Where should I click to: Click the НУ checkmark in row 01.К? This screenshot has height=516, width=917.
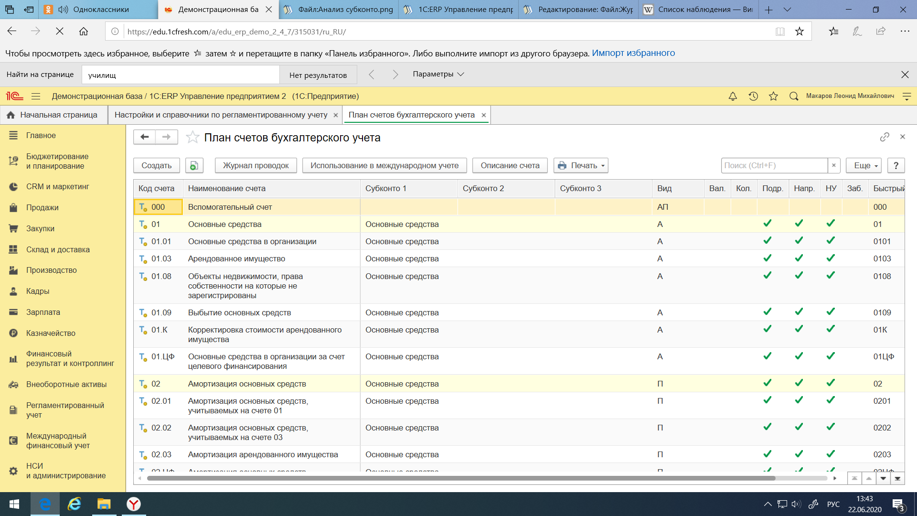[831, 329]
